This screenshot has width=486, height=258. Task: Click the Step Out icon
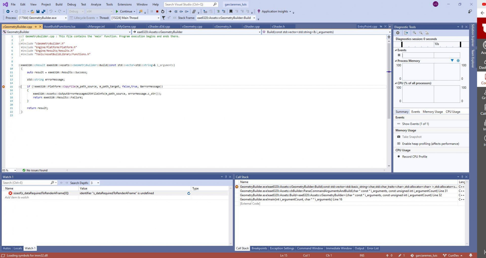187,11
